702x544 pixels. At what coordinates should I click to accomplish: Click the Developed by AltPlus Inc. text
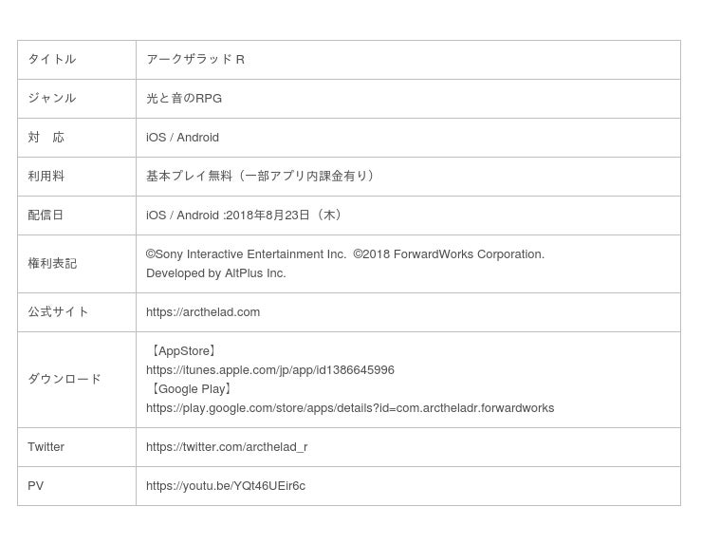click(215, 273)
